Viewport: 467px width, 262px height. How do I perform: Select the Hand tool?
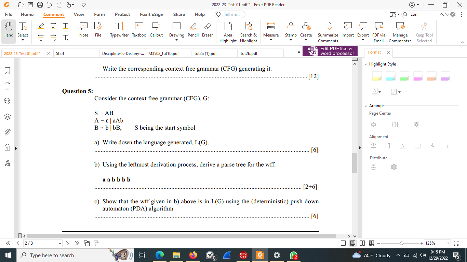[8, 30]
